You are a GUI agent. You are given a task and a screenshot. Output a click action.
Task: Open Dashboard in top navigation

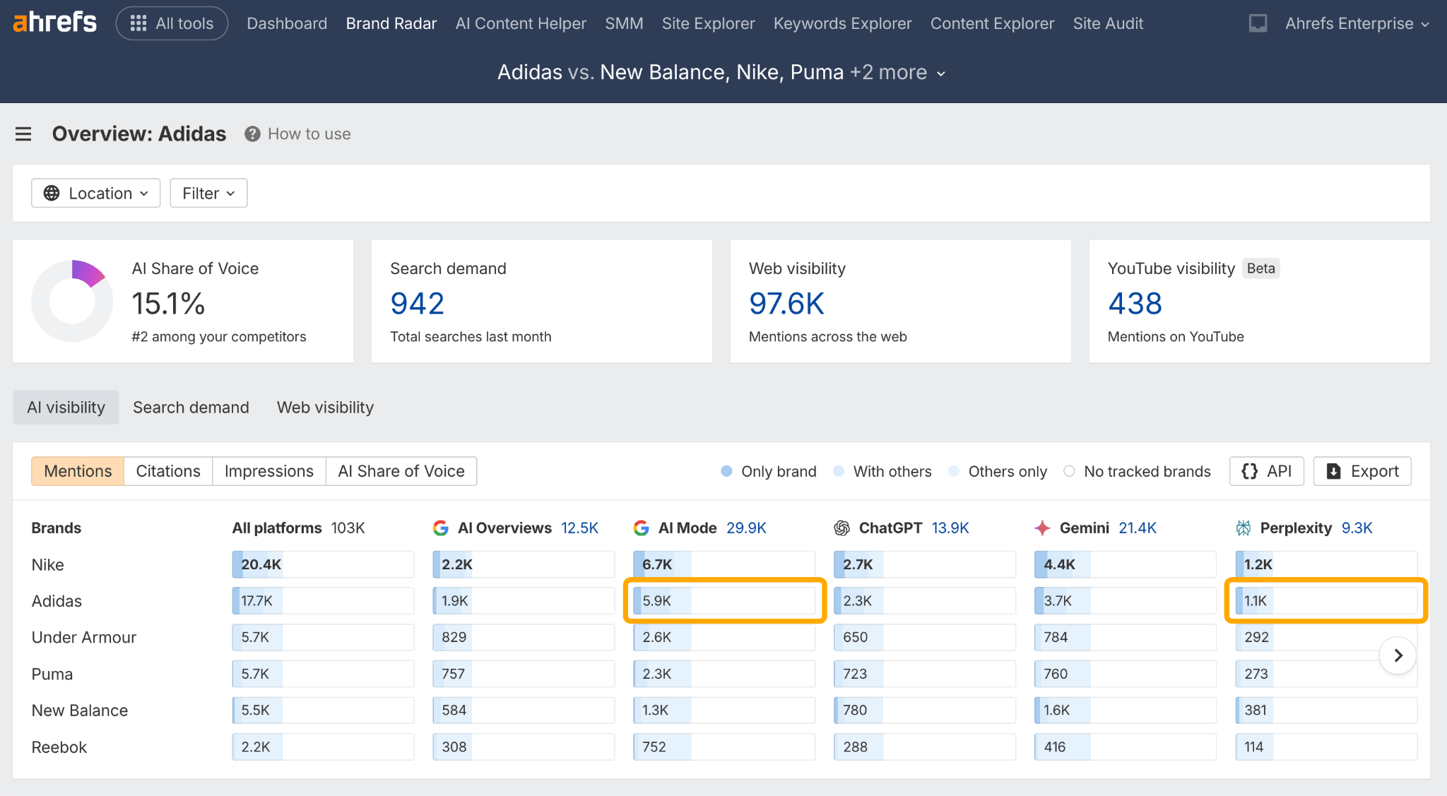pyautogui.click(x=287, y=23)
